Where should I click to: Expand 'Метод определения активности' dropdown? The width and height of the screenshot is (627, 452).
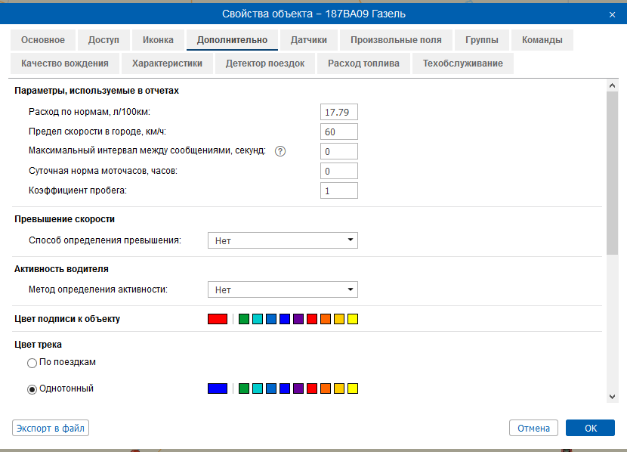(x=283, y=290)
